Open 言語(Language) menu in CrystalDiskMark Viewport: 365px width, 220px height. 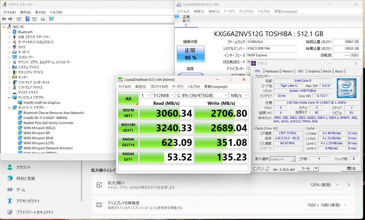pyautogui.click(x=216, y=87)
